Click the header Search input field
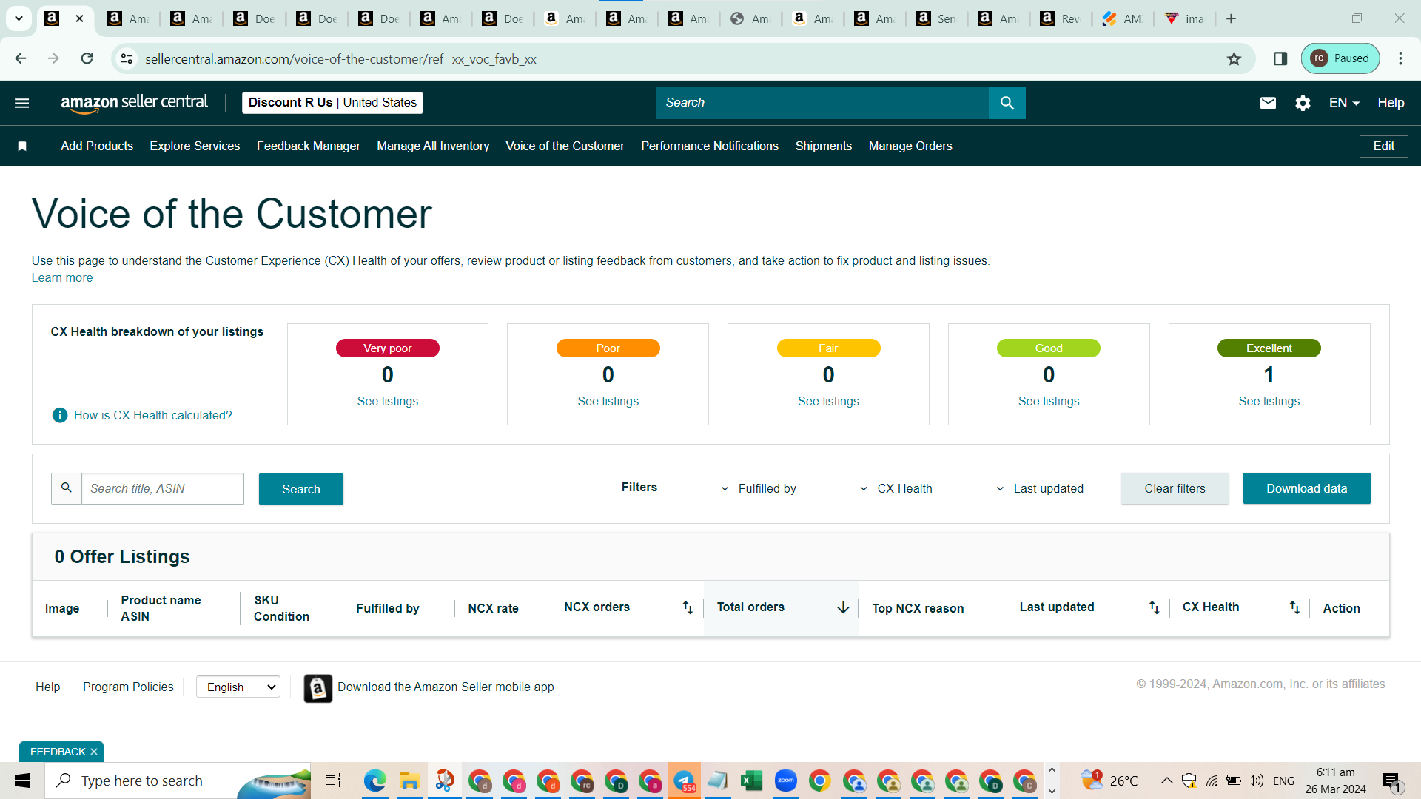 point(822,103)
